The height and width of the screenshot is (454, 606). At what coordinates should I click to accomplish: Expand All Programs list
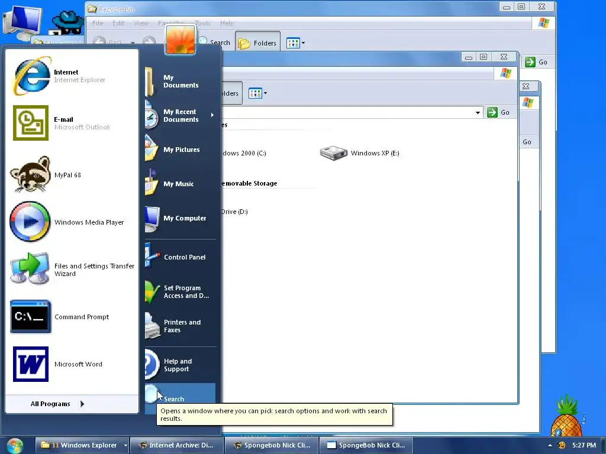pos(57,404)
